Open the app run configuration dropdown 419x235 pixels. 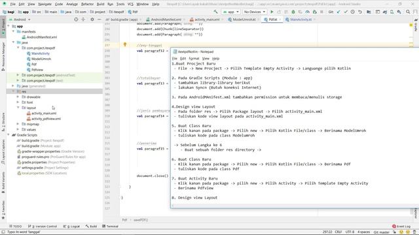pyautogui.click(x=231, y=12)
